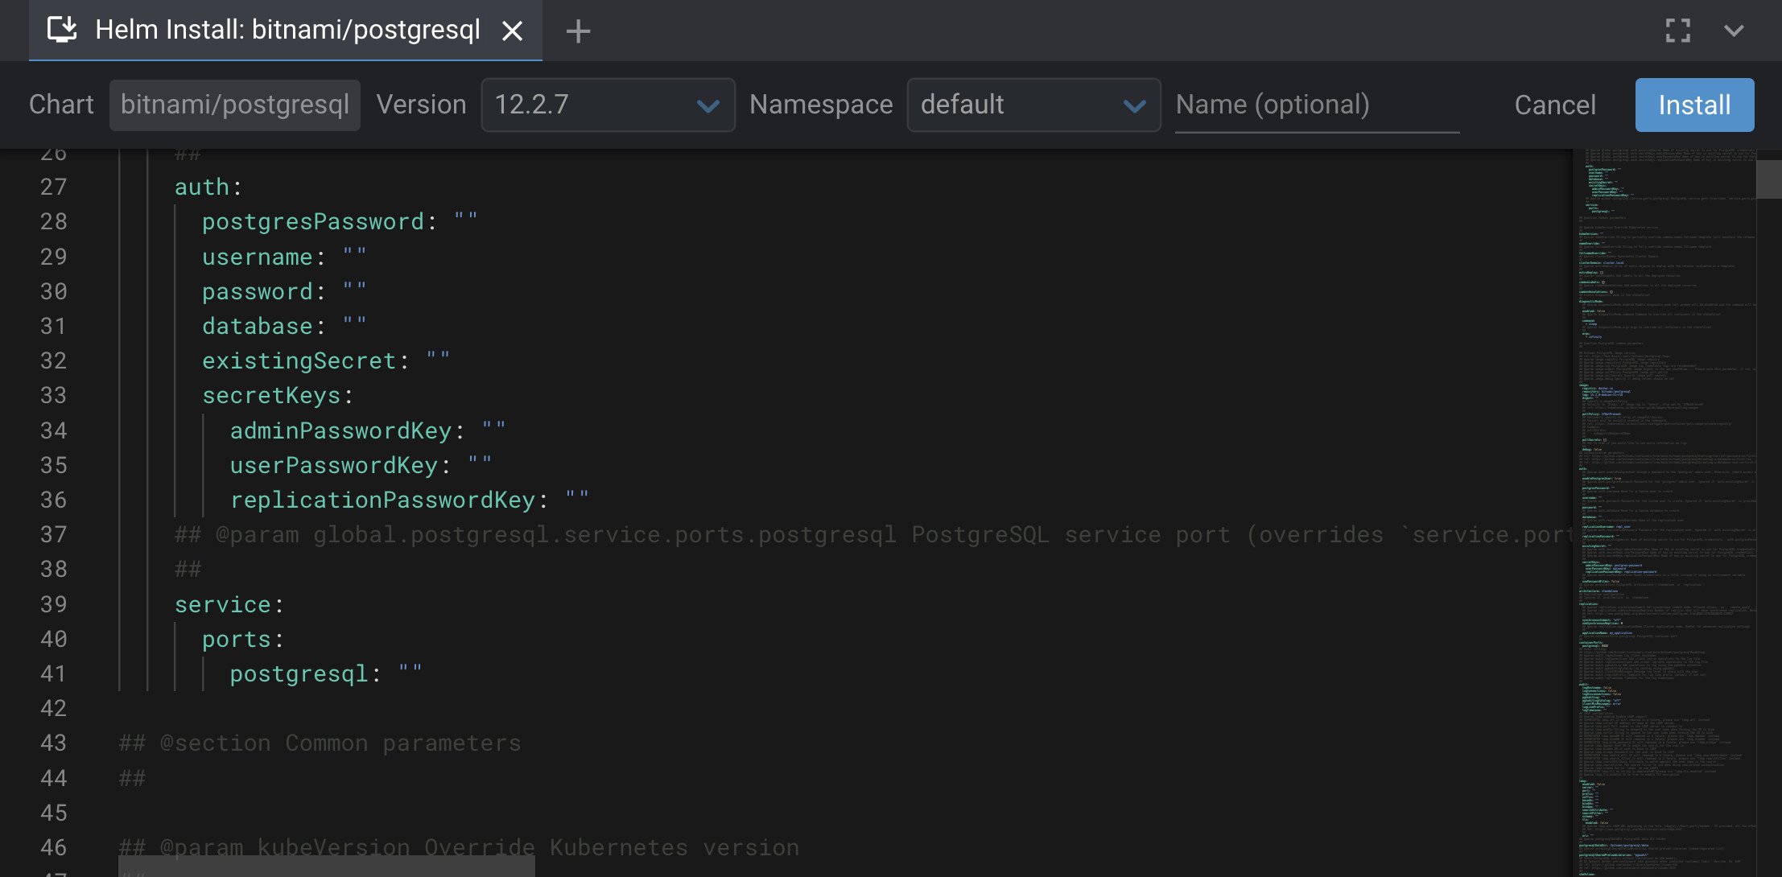Click the editor vertical scrollbar thumb
The image size is (1782, 877).
(1768, 178)
